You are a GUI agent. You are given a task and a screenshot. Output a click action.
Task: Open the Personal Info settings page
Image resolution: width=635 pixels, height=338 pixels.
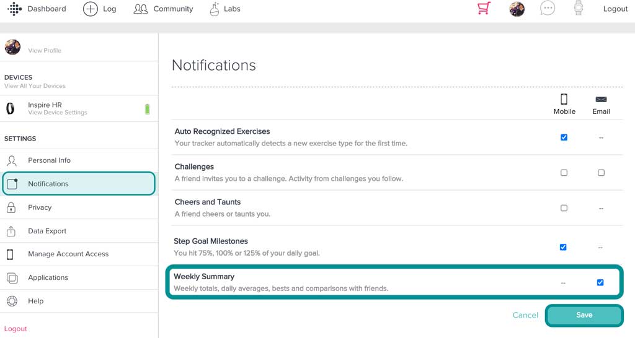point(49,160)
